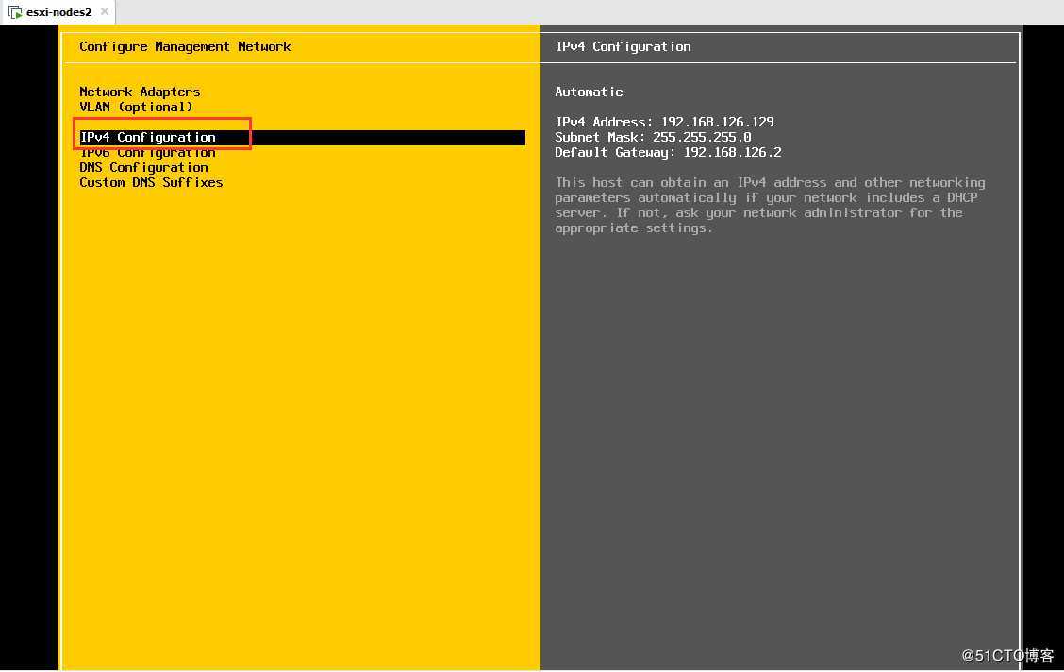Image resolution: width=1064 pixels, height=672 pixels.
Task: Click the DHCP server description paragraph
Action: [771, 206]
